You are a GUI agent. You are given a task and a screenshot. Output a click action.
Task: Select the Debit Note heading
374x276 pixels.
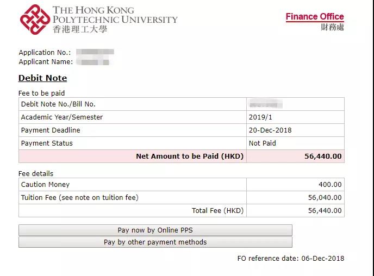click(43, 78)
